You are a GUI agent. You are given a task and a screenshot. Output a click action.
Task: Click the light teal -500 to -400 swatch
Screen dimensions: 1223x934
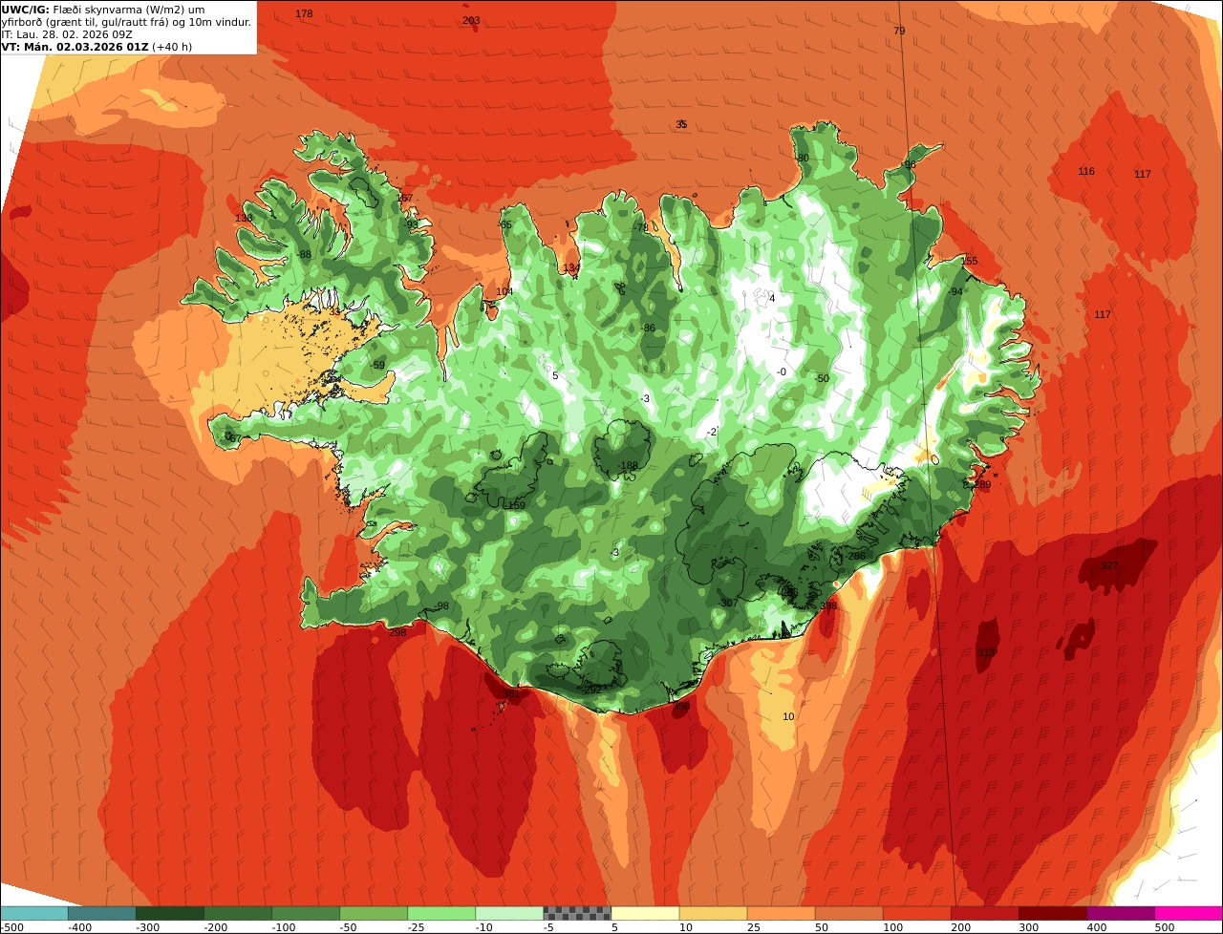coord(33,913)
